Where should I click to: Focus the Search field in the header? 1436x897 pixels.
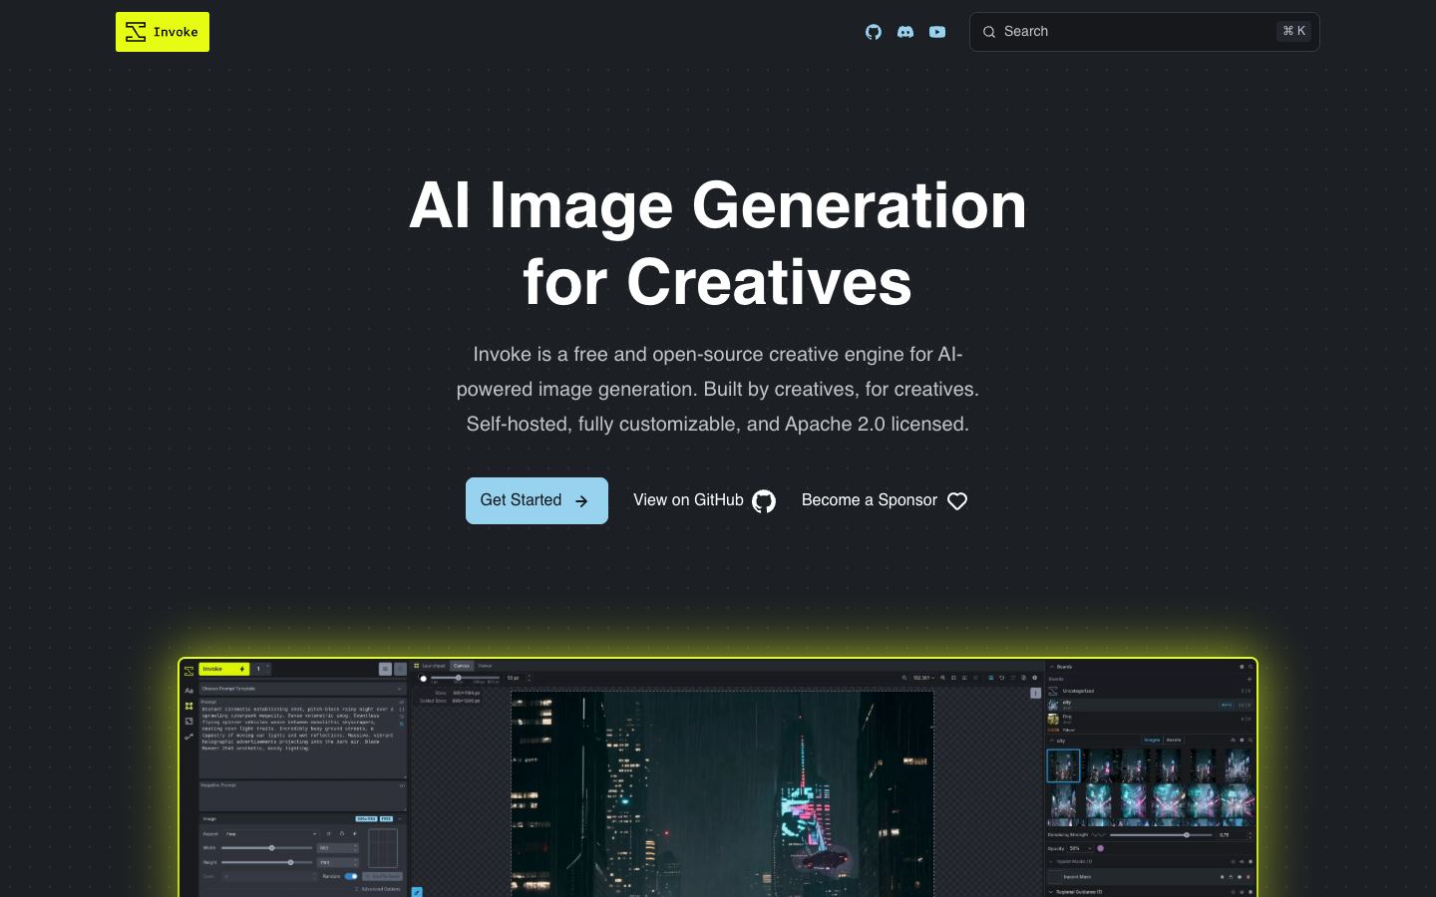[1145, 32]
